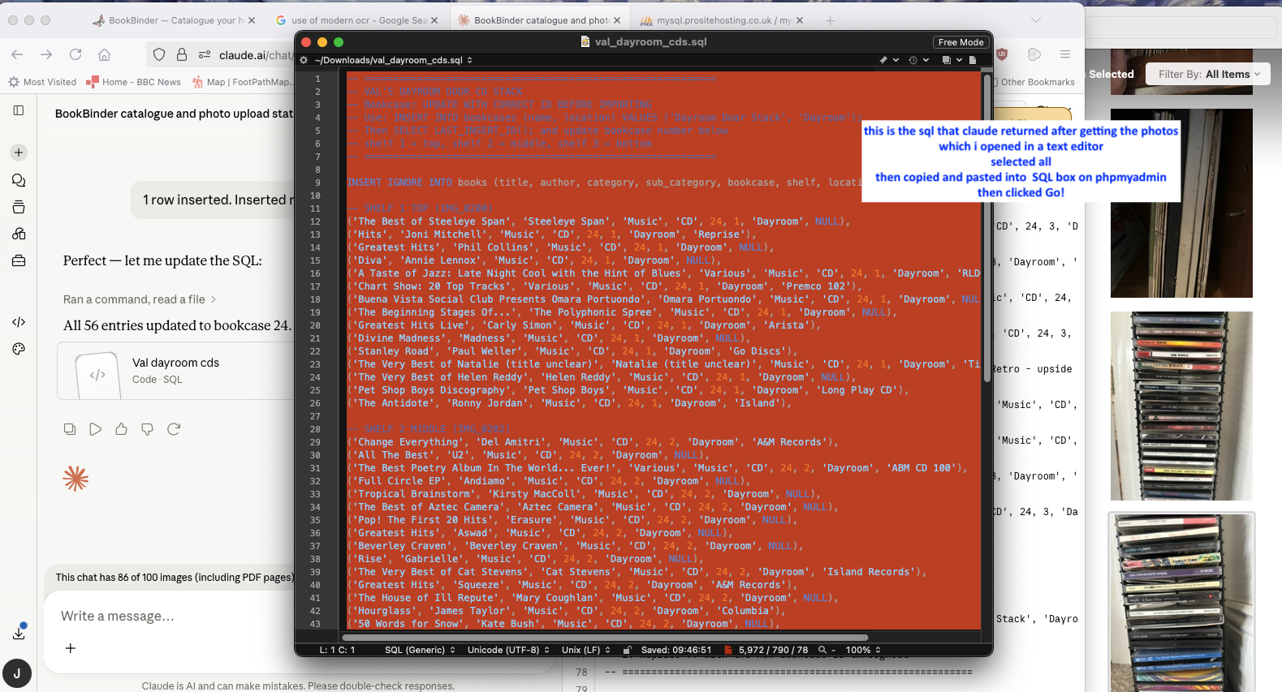Image resolution: width=1282 pixels, height=692 pixels.
Task: Open the includes (stacked pages) menu in the editor toolbar
Action: (x=952, y=60)
